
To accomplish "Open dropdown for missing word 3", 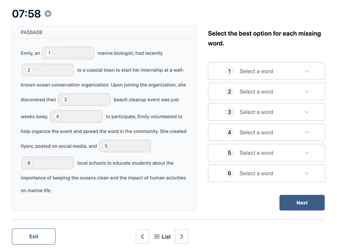I will pyautogui.click(x=266, y=112).
